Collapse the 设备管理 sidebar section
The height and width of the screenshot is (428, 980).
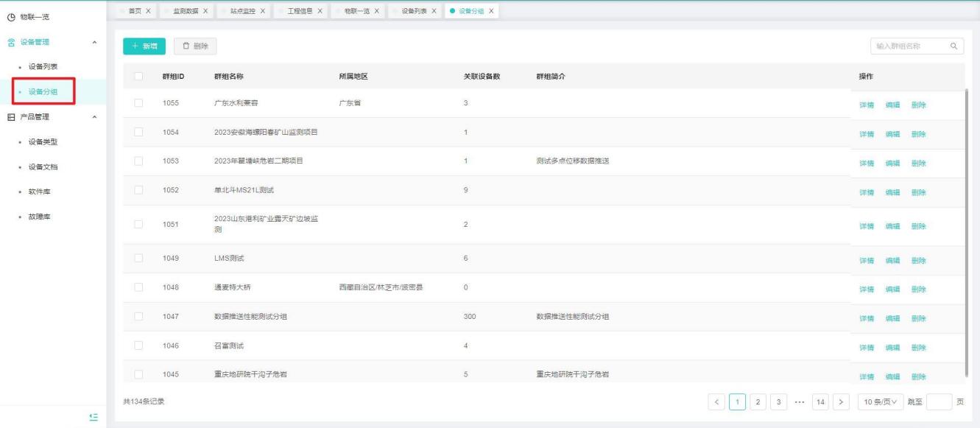pos(93,43)
